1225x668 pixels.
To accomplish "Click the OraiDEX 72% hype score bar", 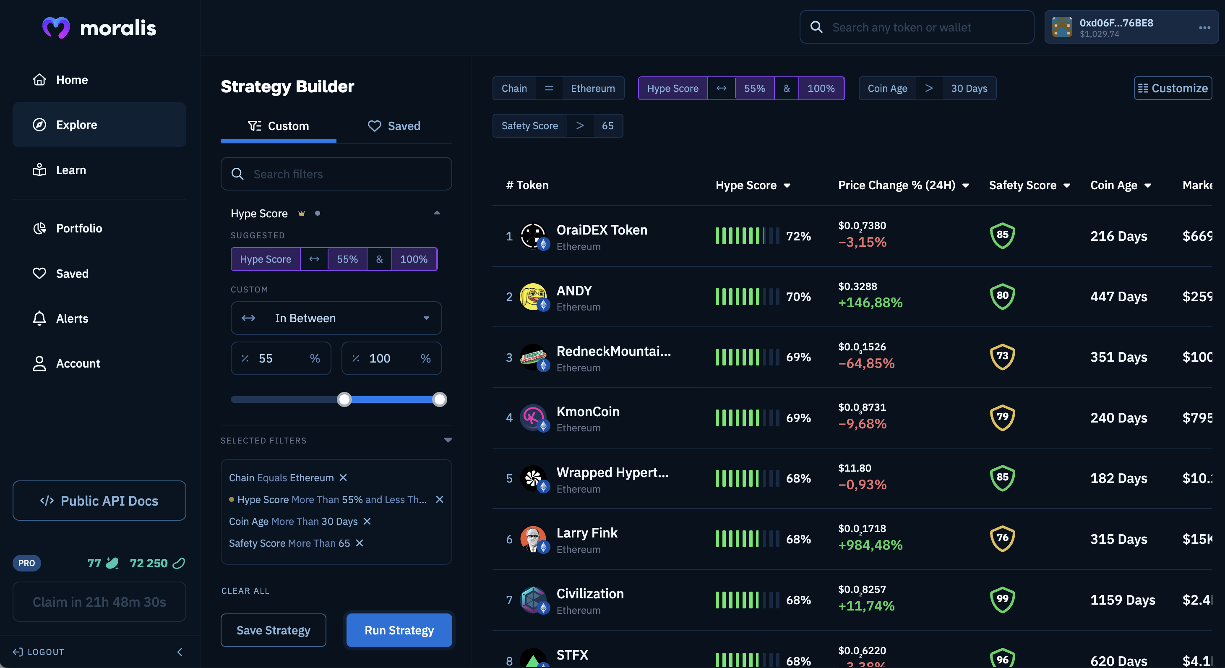I will tap(747, 236).
